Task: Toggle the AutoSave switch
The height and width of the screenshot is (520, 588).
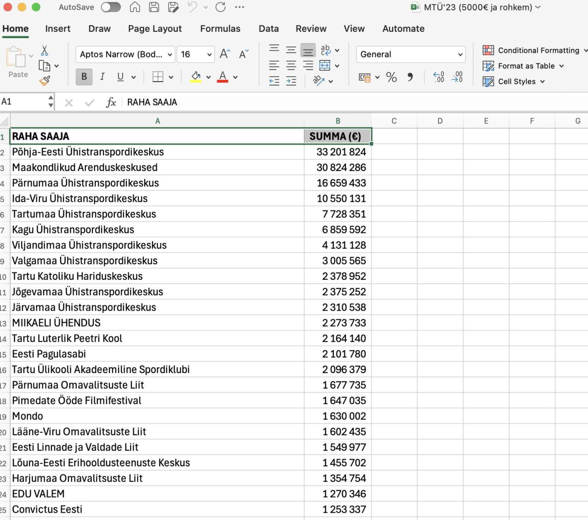Action: pos(111,7)
